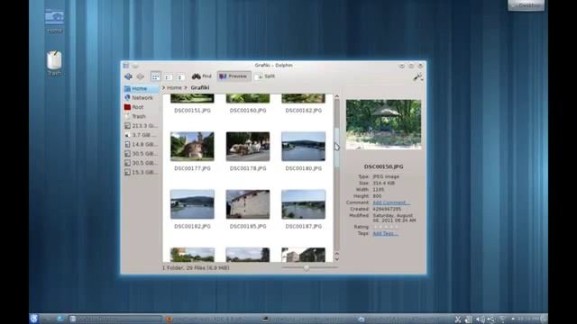Viewport: 577px width, 324px height.
Task: Click the scrollbar down arrow at the bottom
Action: pyautogui.click(x=336, y=259)
